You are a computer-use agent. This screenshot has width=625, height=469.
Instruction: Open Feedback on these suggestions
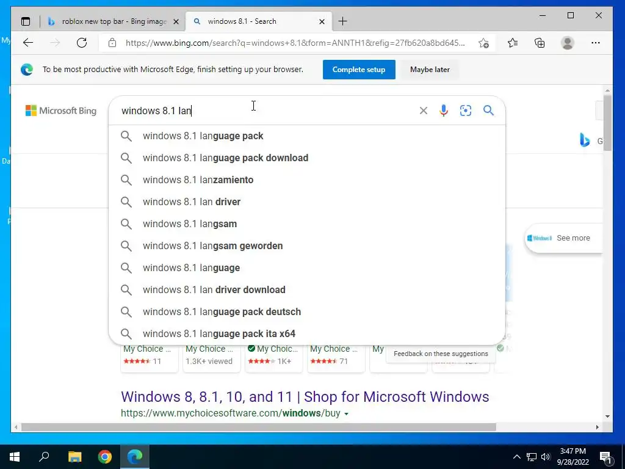(441, 354)
